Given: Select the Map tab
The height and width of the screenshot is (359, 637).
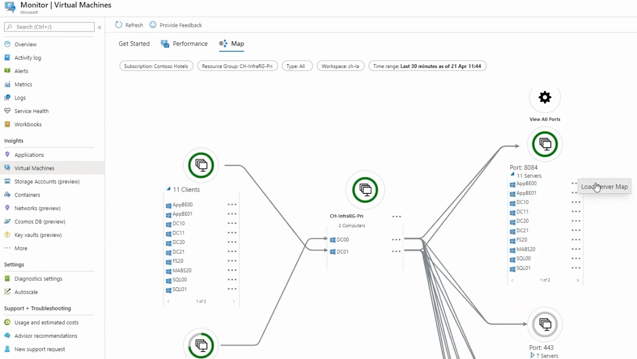Looking at the screenshot, I should 231,44.
